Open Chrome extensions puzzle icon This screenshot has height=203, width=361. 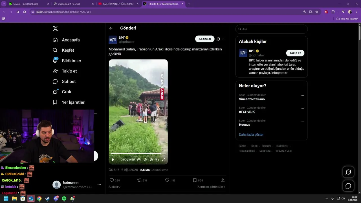pos(333,12)
